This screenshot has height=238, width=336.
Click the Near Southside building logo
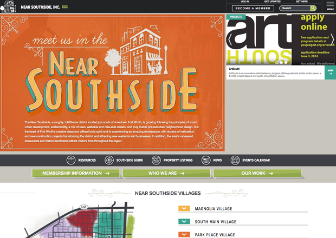[x=8, y=6]
